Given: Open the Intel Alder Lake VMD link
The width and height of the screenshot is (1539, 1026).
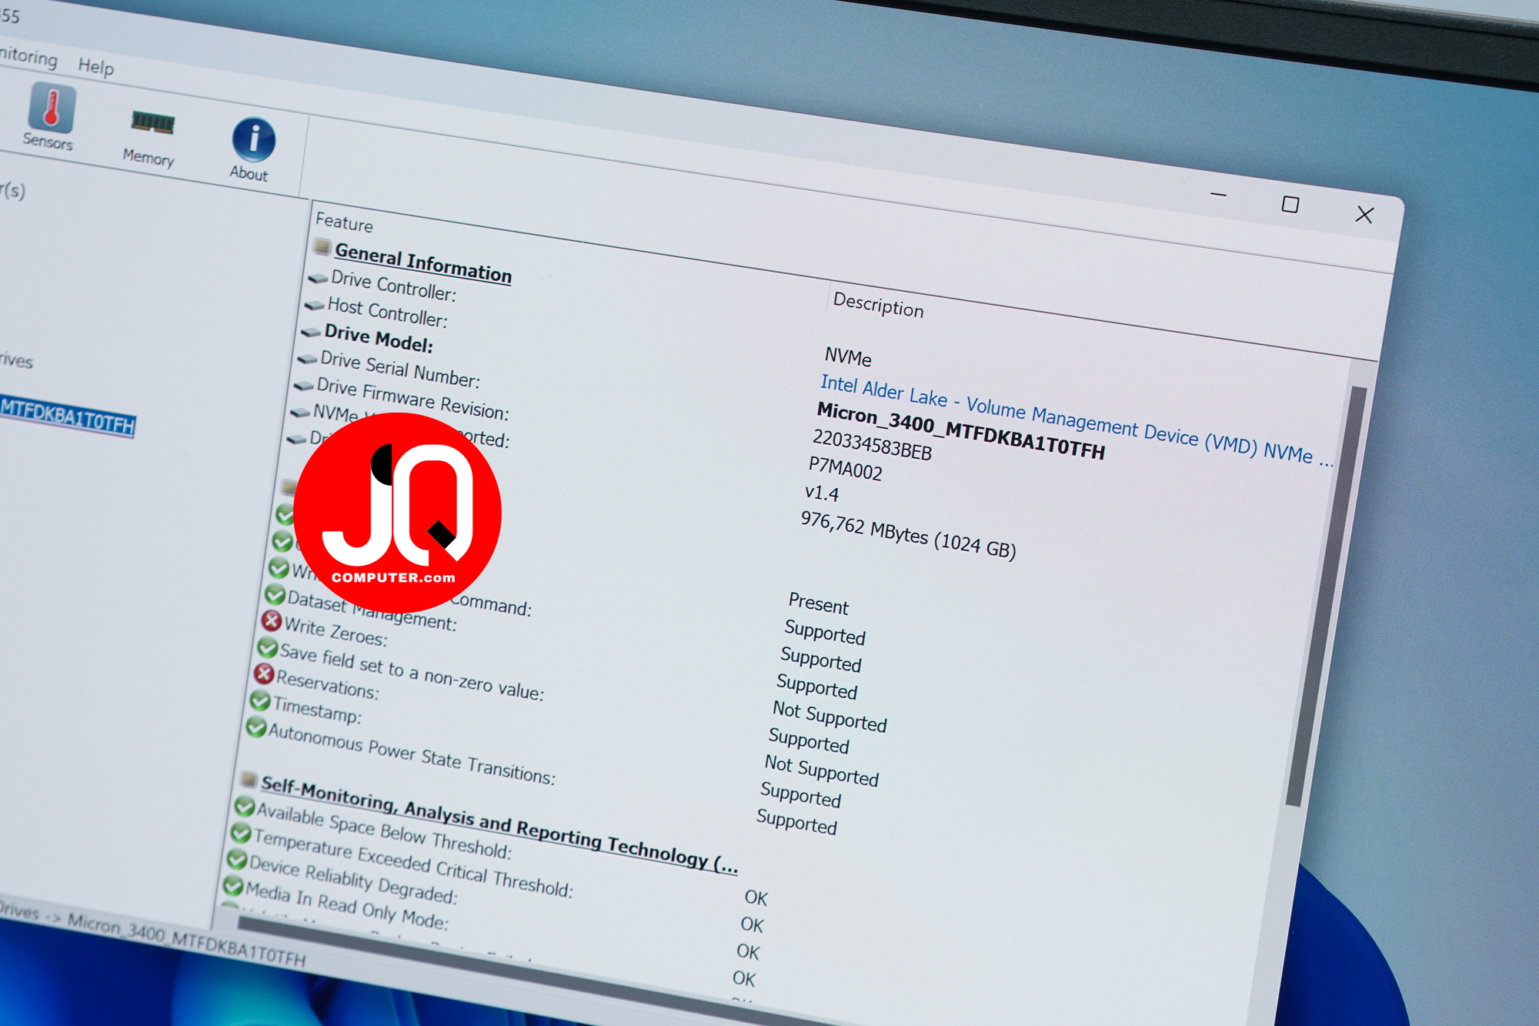Looking at the screenshot, I should [x=1076, y=421].
